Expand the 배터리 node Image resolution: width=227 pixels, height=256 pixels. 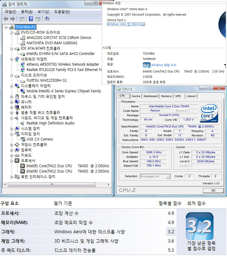pyautogui.click(x=12, y=108)
